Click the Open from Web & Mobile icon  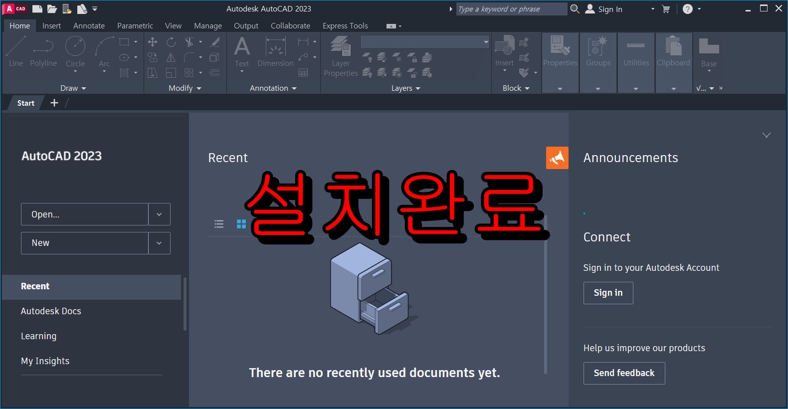coord(67,9)
